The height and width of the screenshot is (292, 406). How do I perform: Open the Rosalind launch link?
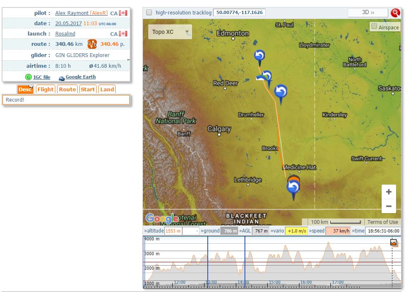point(65,33)
